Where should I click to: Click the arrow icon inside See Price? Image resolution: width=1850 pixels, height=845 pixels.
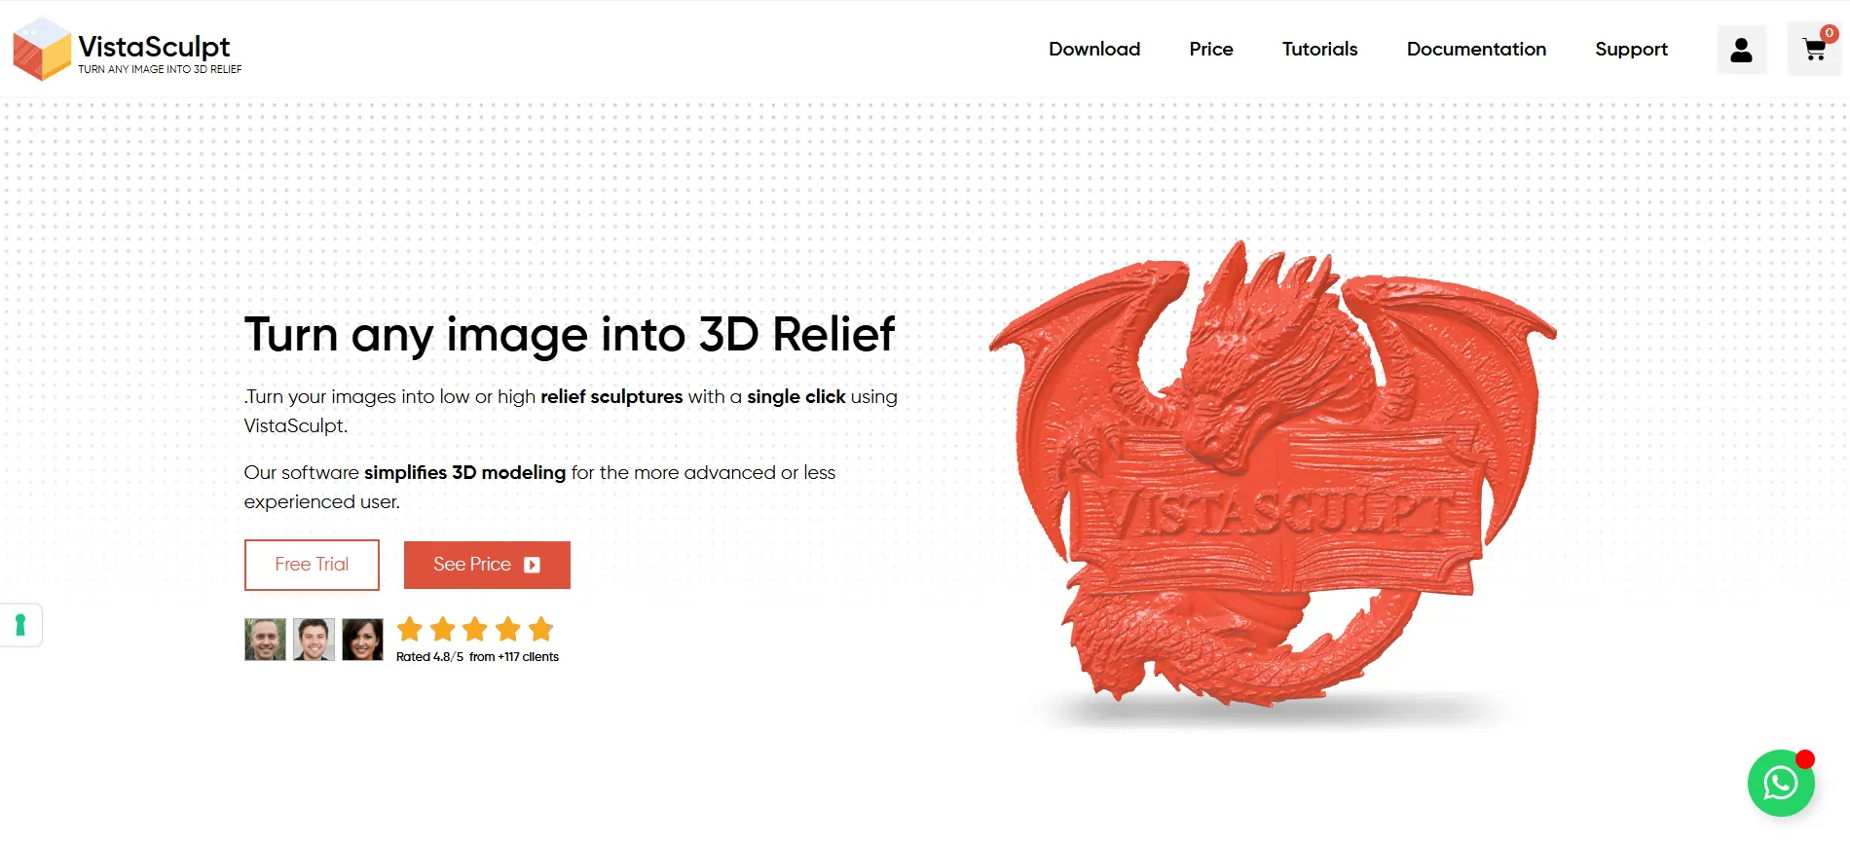[532, 565]
